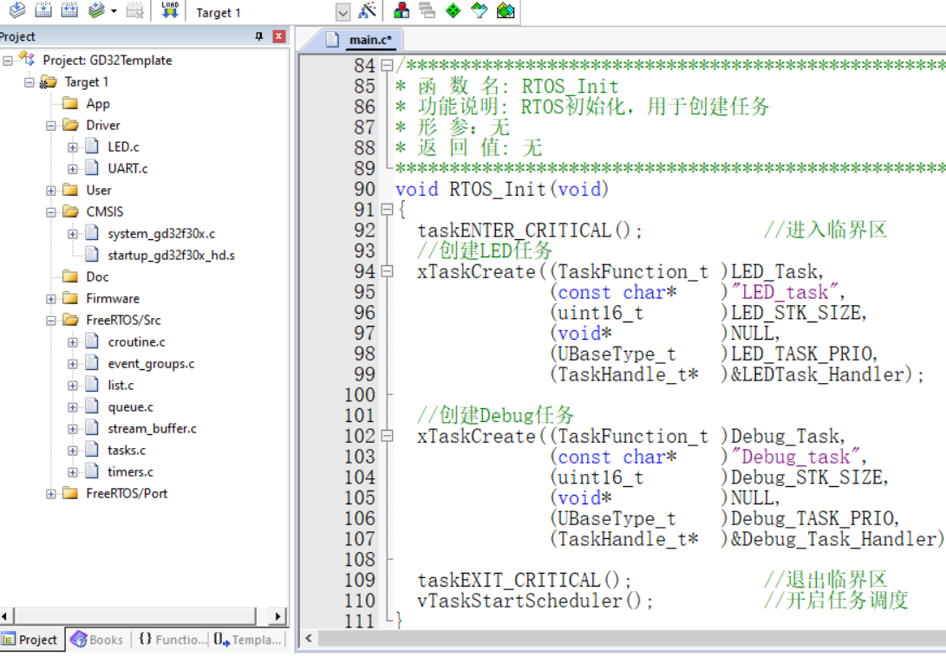Switch to the Templates tab
This screenshot has width=946, height=656.
click(247, 640)
